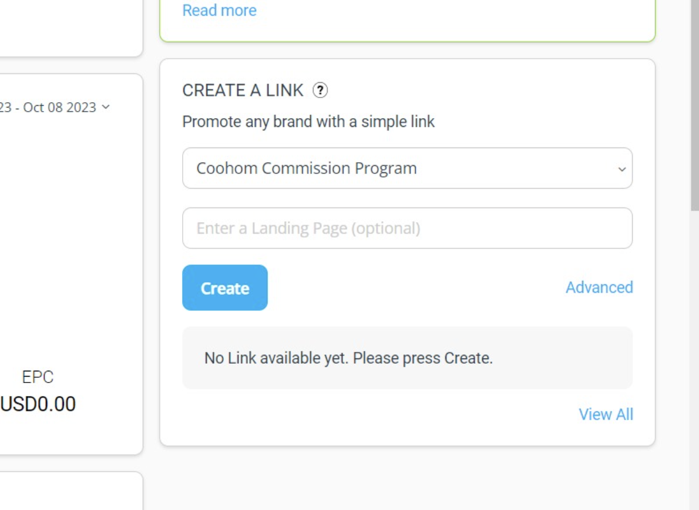Click the No Link available yet message box
Image resolution: width=699 pixels, height=510 pixels.
pos(407,358)
